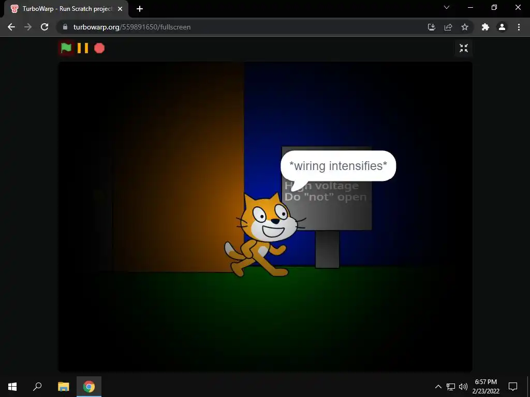Screen dimensions: 530x397
Task: Open the volume control in the tray
Action: coord(463,387)
